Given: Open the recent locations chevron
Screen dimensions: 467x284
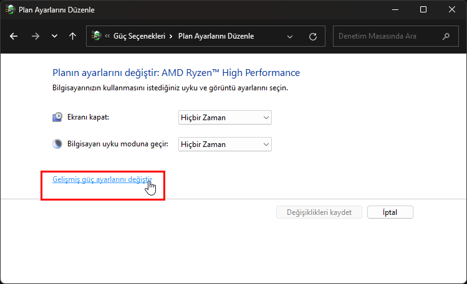Looking at the screenshot, I should coord(54,36).
